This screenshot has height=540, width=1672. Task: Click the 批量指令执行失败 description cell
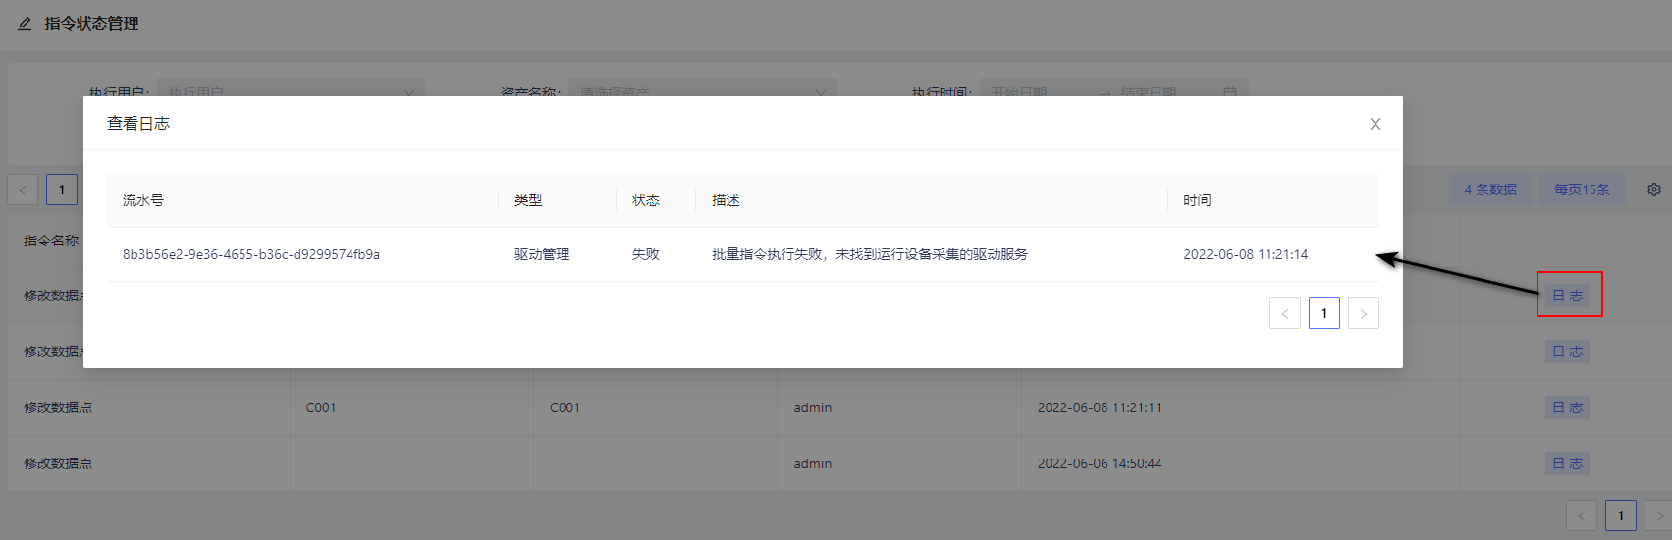pyautogui.click(x=870, y=254)
